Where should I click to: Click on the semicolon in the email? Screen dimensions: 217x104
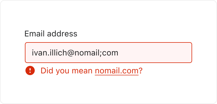tap(101, 53)
